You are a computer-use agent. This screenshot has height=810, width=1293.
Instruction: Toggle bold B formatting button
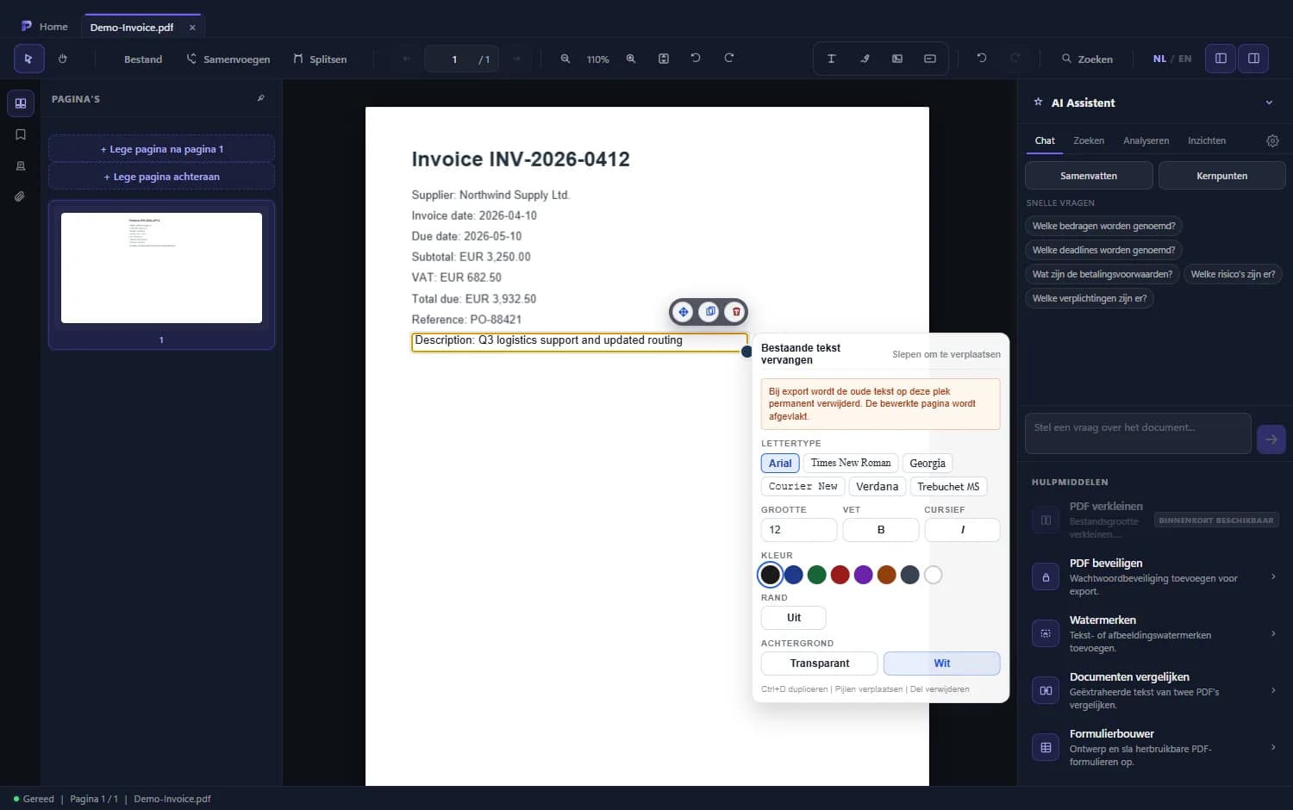pyautogui.click(x=881, y=530)
